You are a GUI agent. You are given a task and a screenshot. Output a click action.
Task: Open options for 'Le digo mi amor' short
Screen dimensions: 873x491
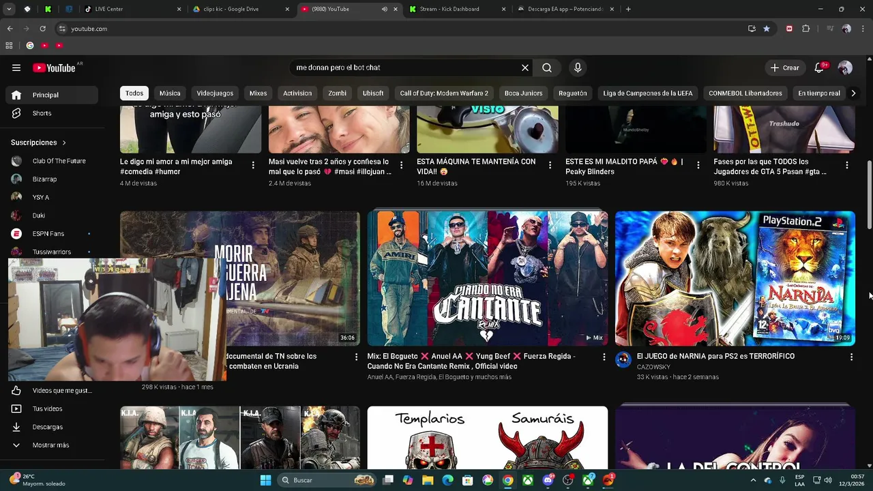click(x=253, y=165)
